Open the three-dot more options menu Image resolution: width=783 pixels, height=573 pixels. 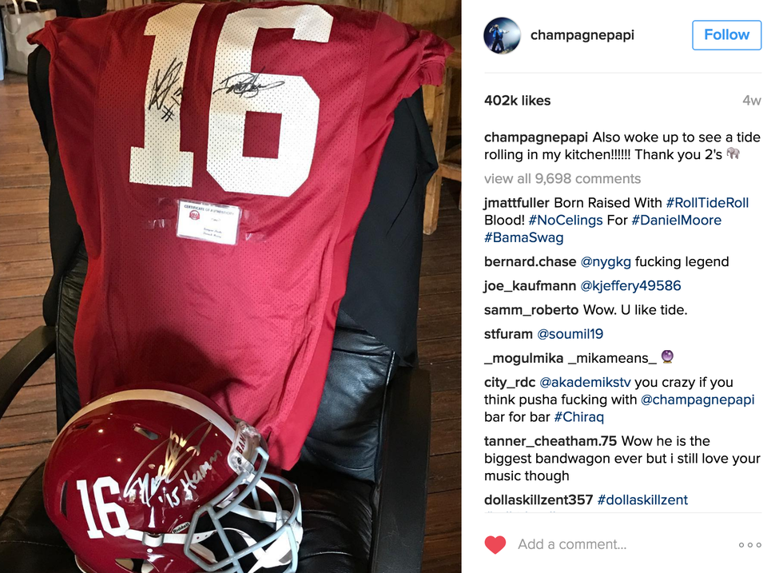[750, 544]
